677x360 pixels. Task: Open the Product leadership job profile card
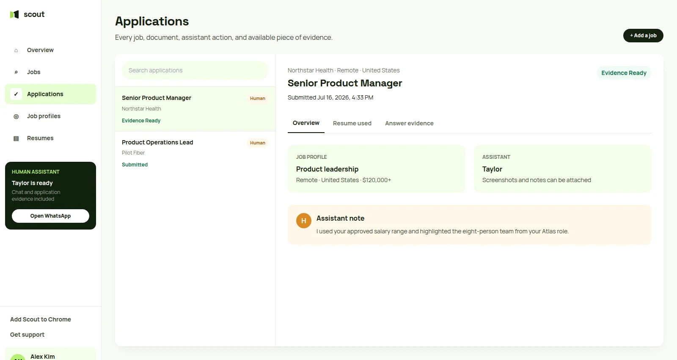coord(376,169)
